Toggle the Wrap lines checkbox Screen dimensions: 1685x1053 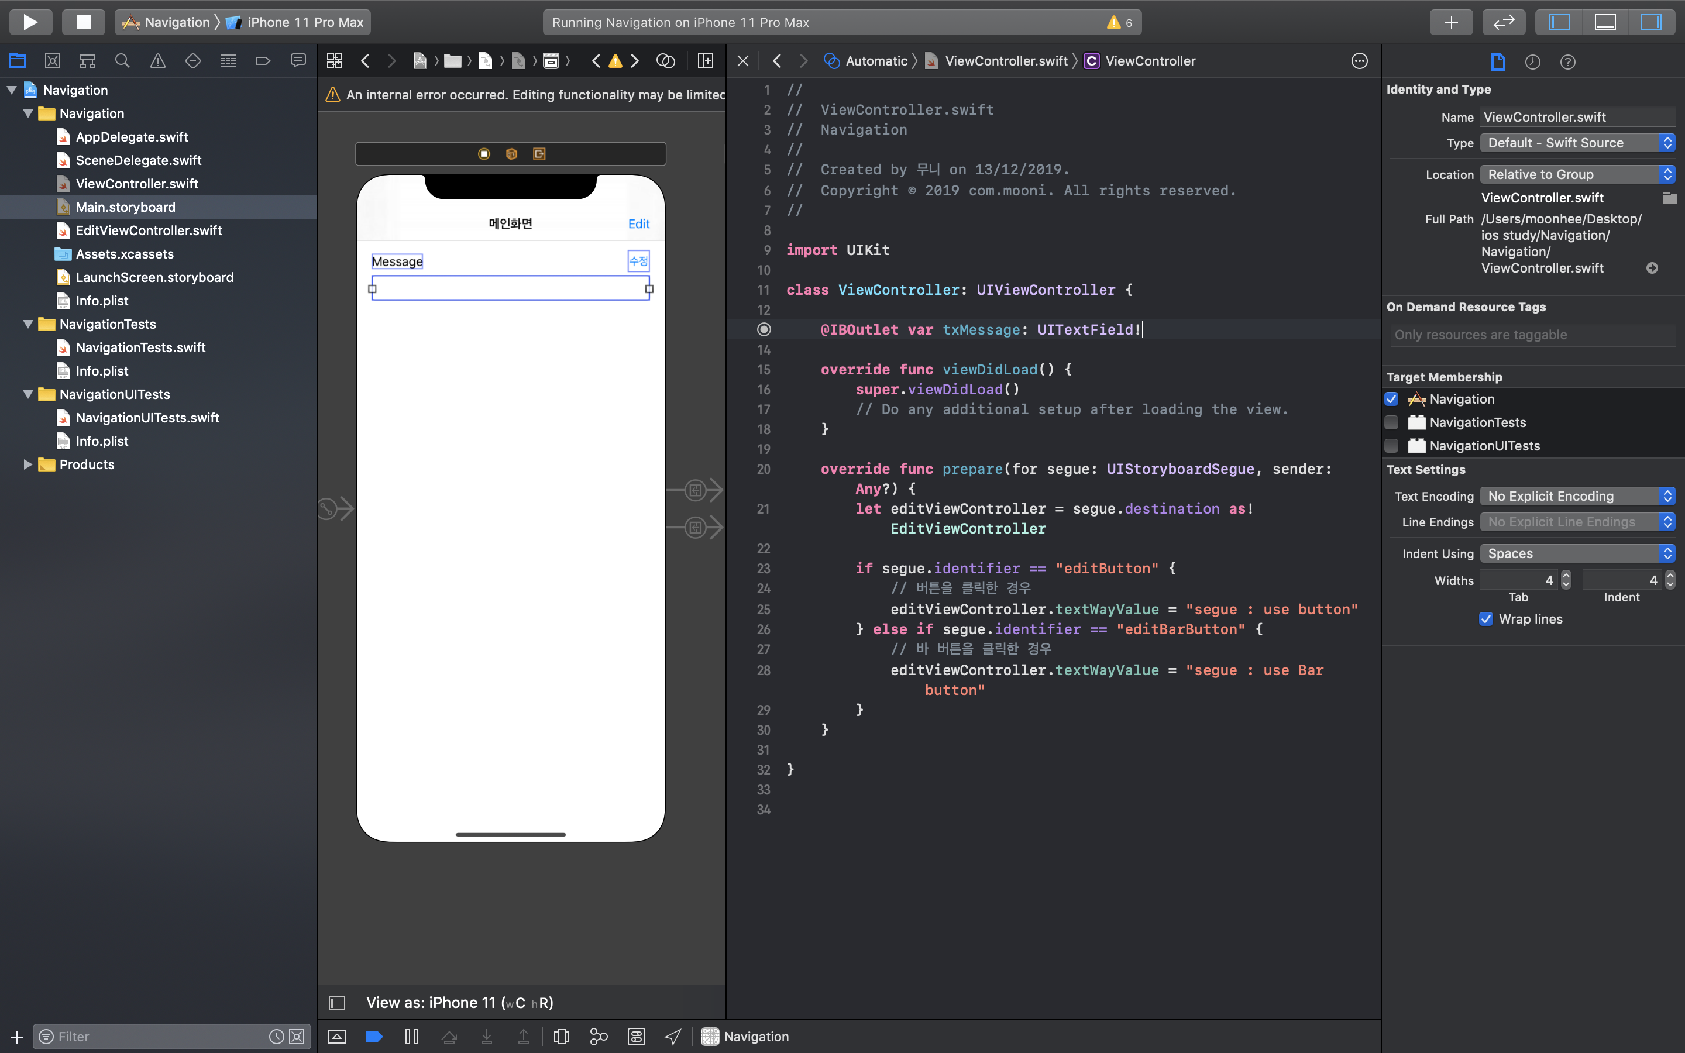[x=1486, y=619]
